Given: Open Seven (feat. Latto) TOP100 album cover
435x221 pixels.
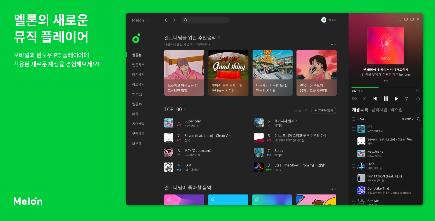Looking at the screenshot, I should [169, 138].
